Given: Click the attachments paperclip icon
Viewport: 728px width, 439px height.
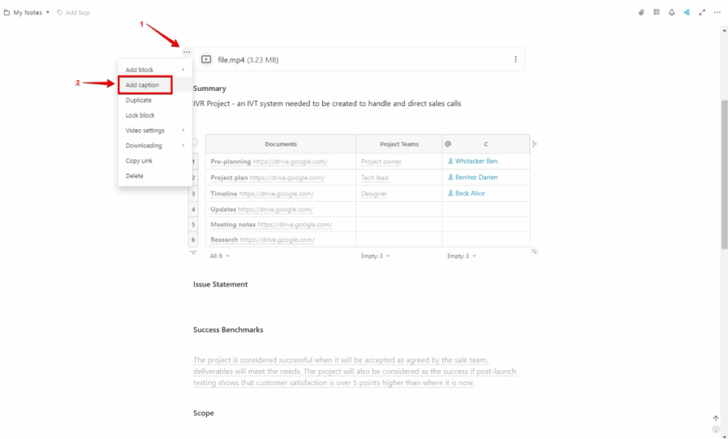Looking at the screenshot, I should click(641, 12).
